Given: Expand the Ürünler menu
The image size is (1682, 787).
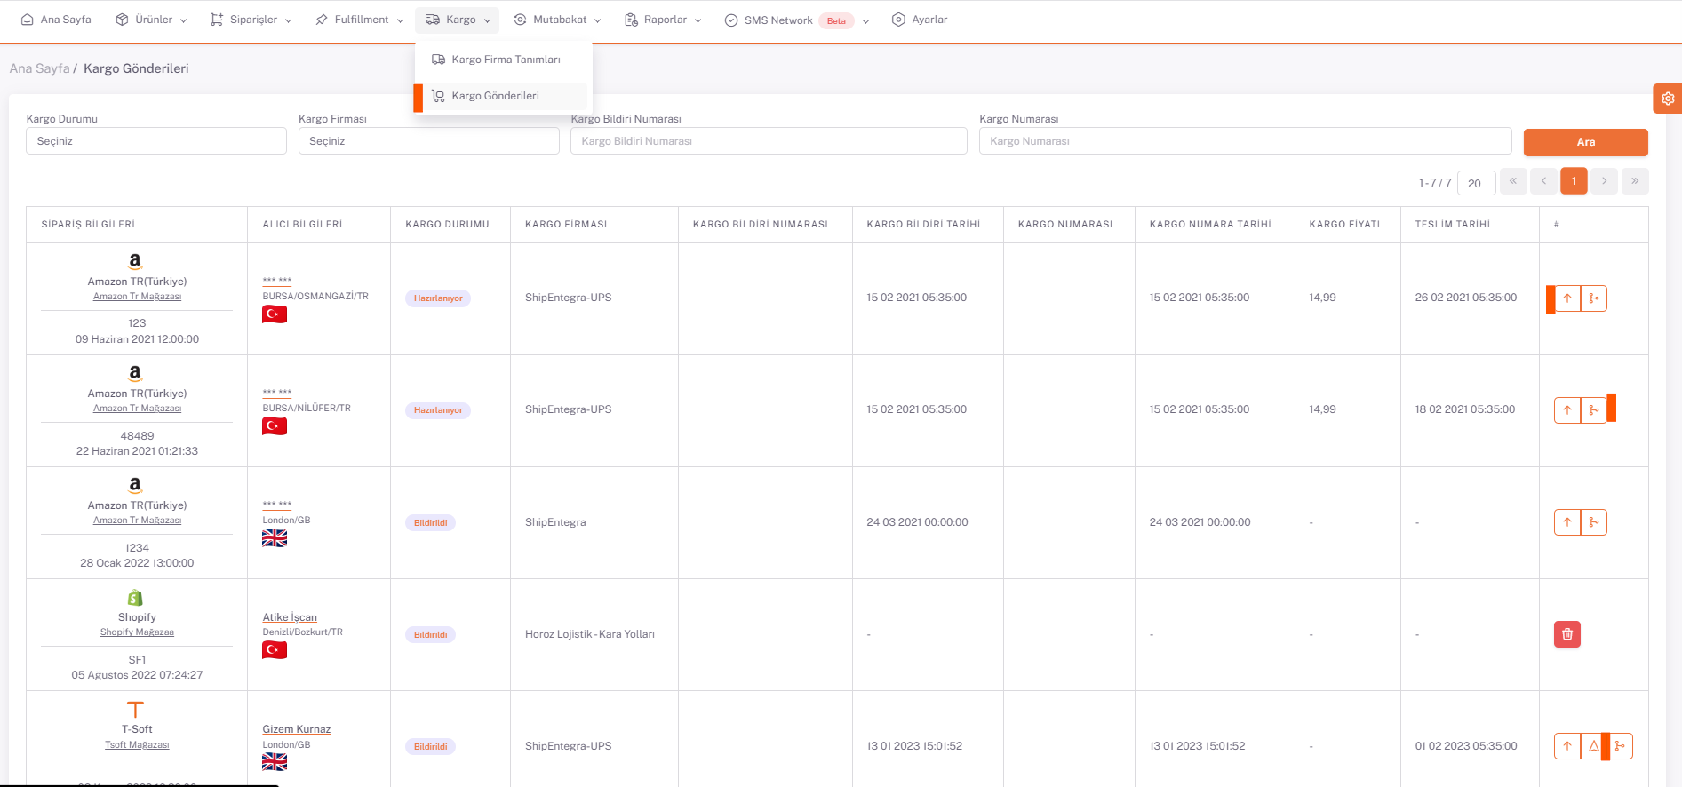Looking at the screenshot, I should [152, 20].
